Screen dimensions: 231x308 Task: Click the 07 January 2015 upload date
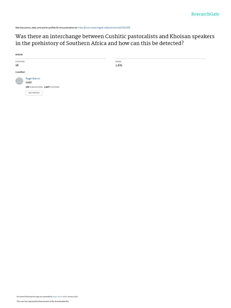pyautogui.click(x=72, y=297)
